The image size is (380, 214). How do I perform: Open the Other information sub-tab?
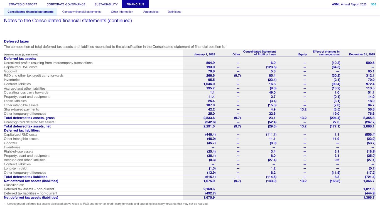122,12
